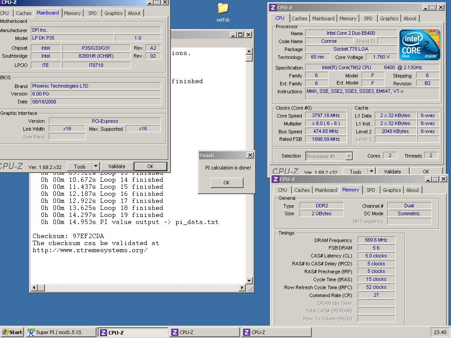Select Caches tab in CPU window

(x=299, y=18)
